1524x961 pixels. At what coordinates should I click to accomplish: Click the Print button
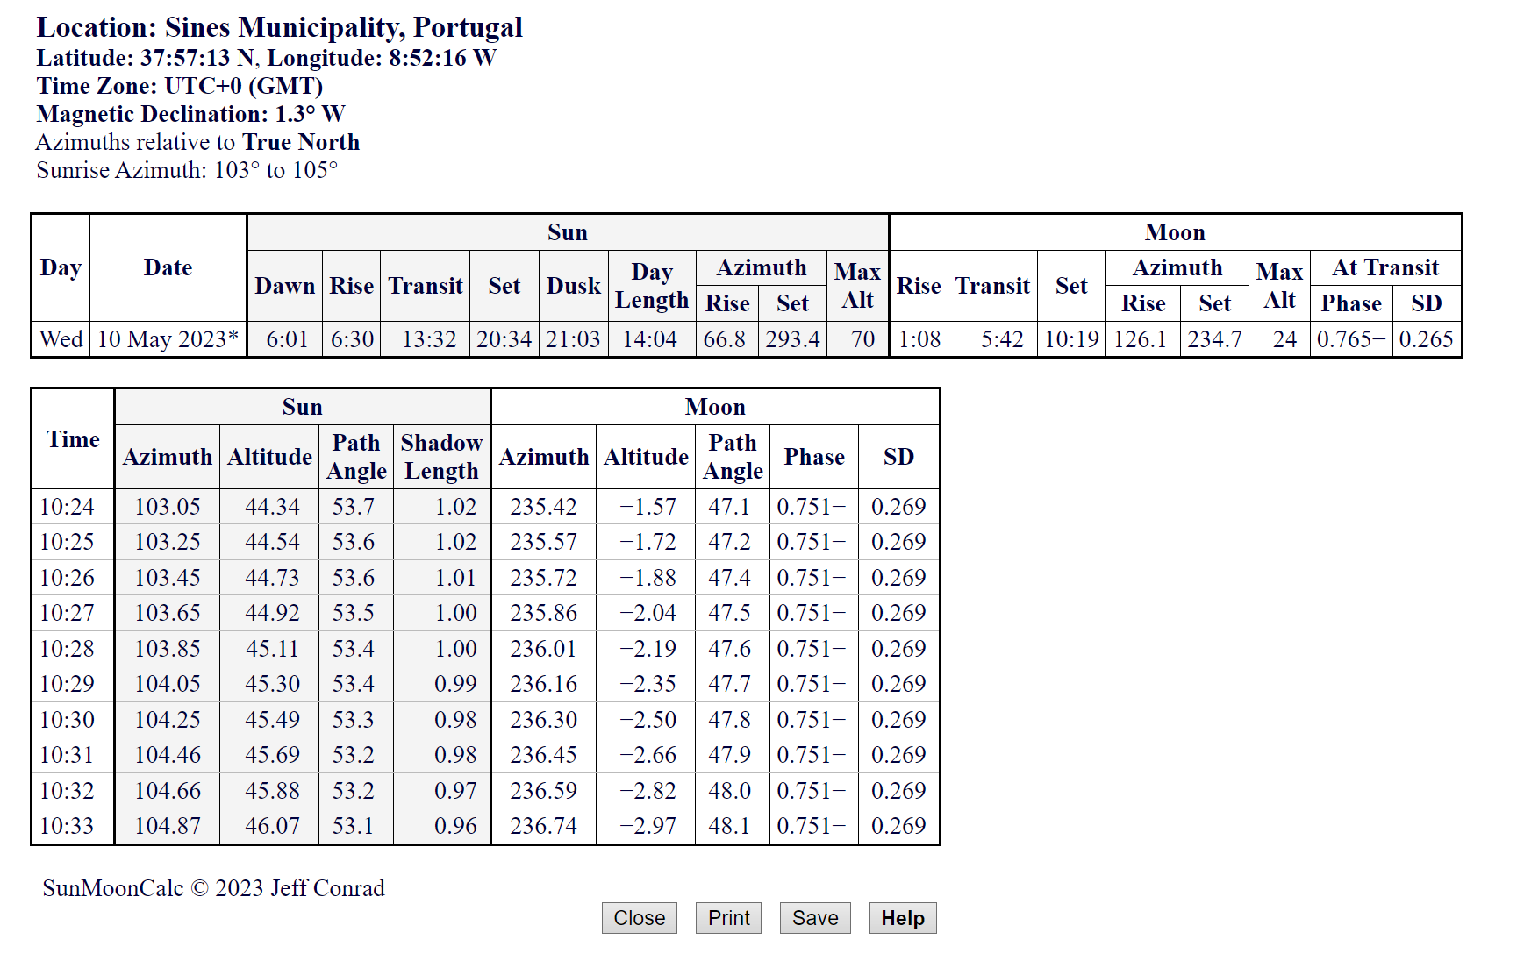pyautogui.click(x=728, y=918)
